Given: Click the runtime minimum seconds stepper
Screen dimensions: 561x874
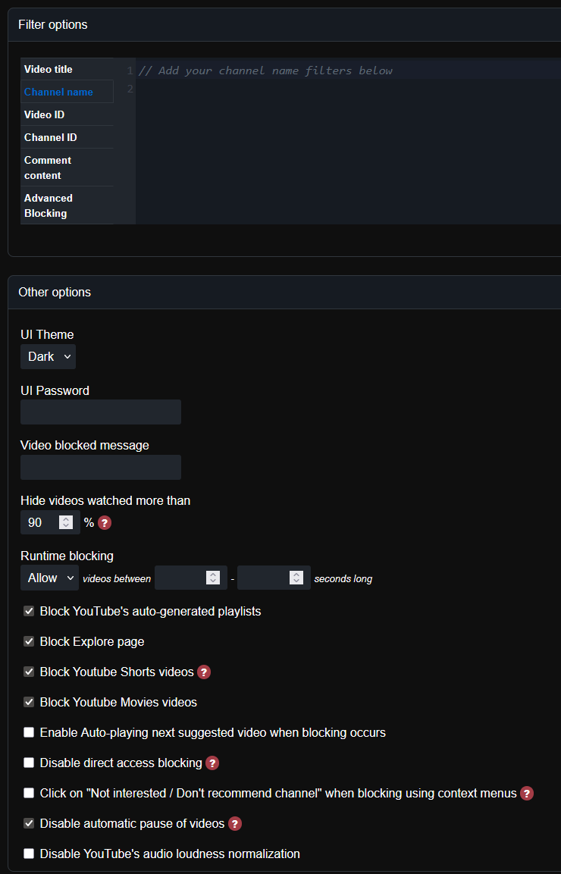Looking at the screenshot, I should point(213,578).
